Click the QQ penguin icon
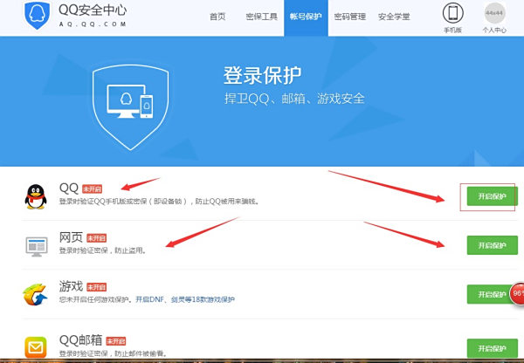This screenshot has width=524, height=363. [x=36, y=196]
